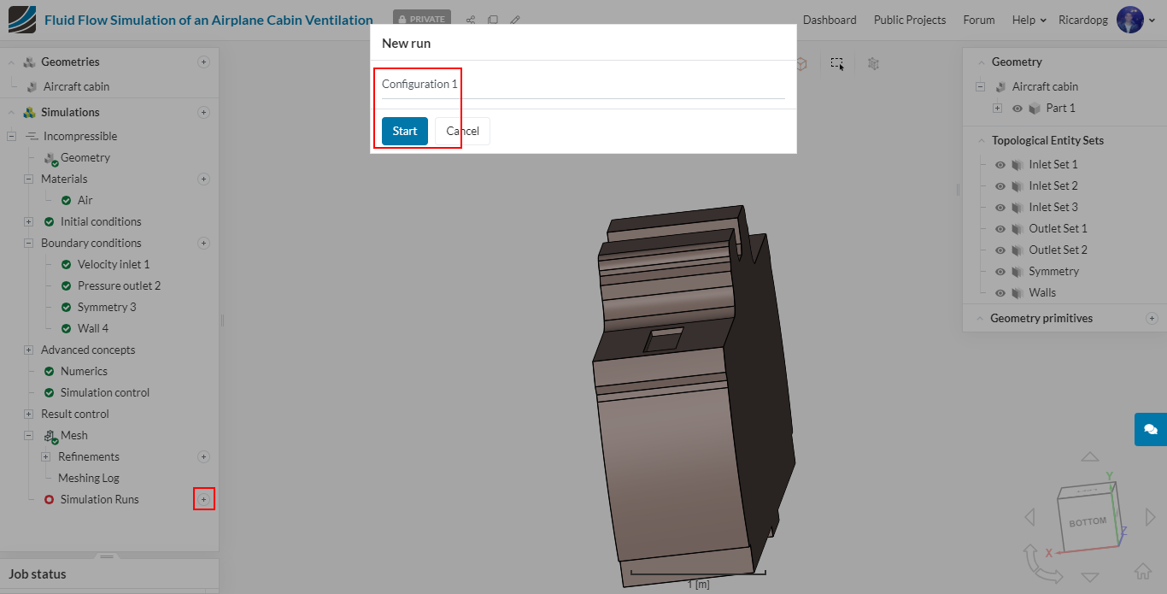Activate the box selection tool
The width and height of the screenshot is (1167, 594).
click(837, 63)
